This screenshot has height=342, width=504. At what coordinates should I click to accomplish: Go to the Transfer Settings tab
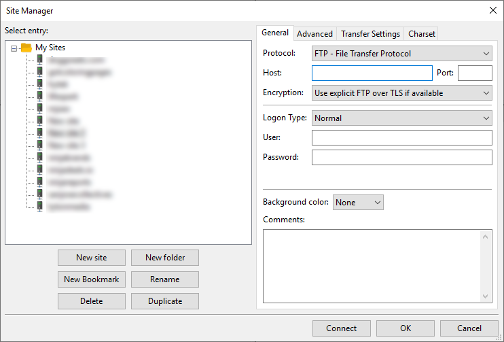[370, 34]
